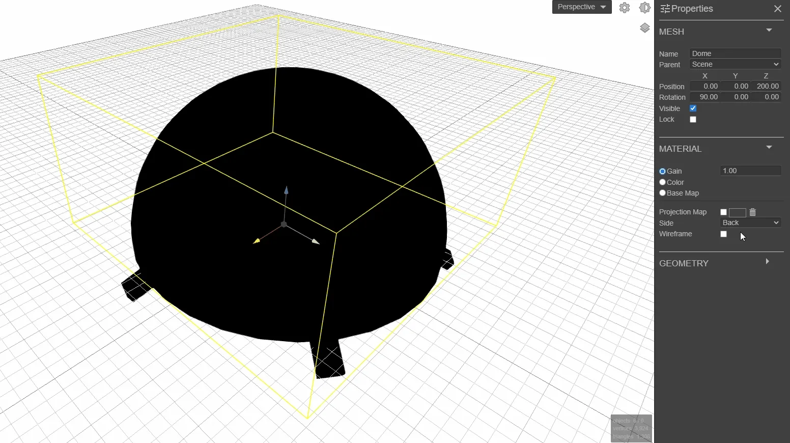The height and width of the screenshot is (443, 790).
Task: Click the Projection Map color swatch
Action: (737, 212)
